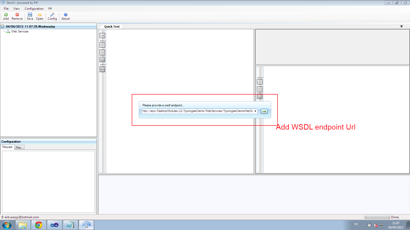The image size is (410, 230).
Task: Click the send arrow icon in request toolbar
Action: click(x=102, y=36)
